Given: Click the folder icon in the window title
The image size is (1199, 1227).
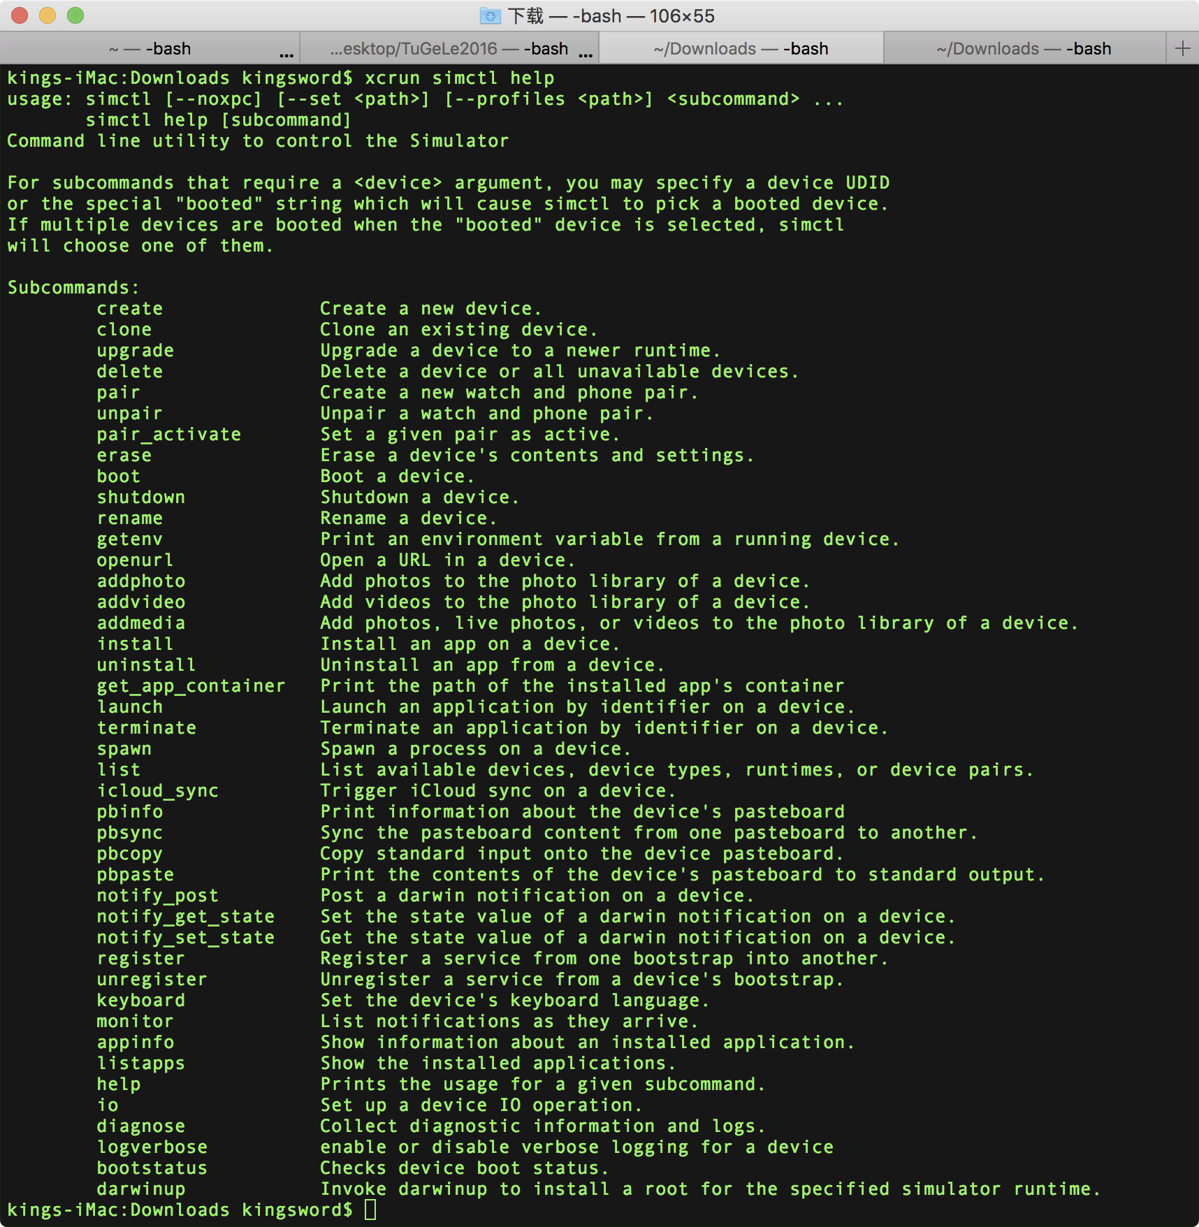Looking at the screenshot, I should coord(490,15).
